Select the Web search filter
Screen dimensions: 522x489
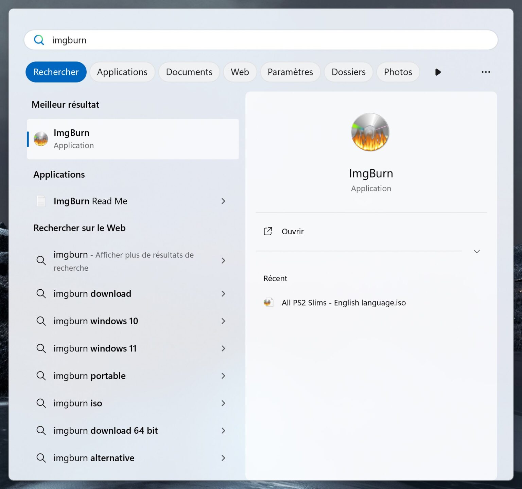tap(240, 72)
